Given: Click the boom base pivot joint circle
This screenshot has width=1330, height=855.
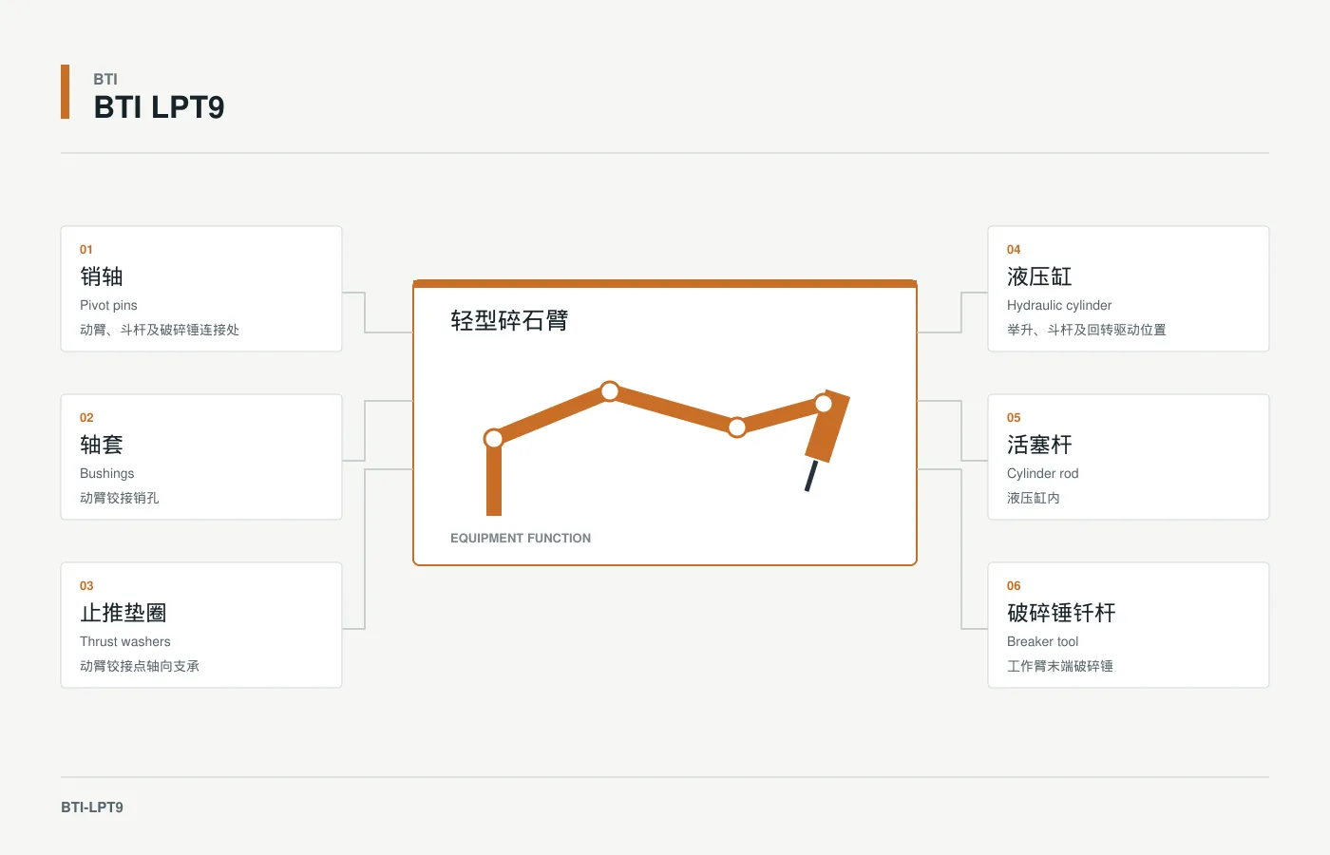Looking at the screenshot, I should tap(494, 439).
